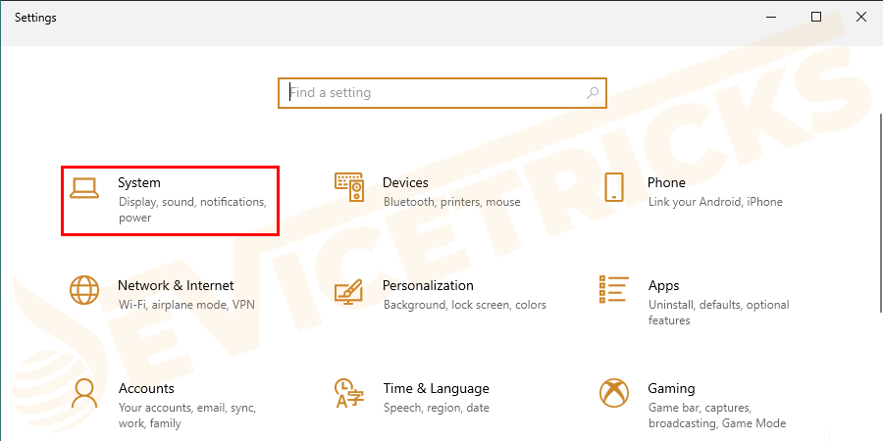This screenshot has width=883, height=441.
Task: Click the Network & Internet globe icon
Action: (84, 290)
